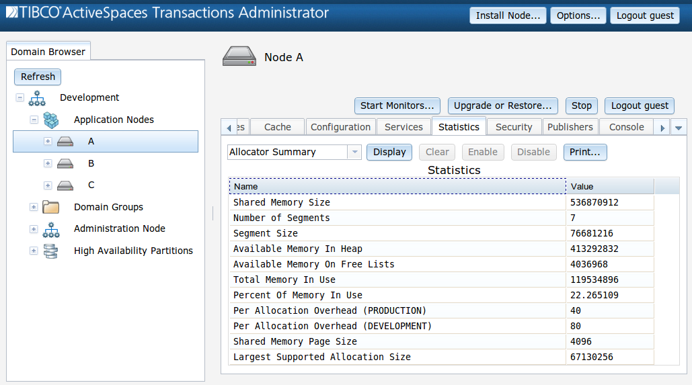Select the Domain Groups tree label
The height and width of the screenshot is (385, 692).
108,207
